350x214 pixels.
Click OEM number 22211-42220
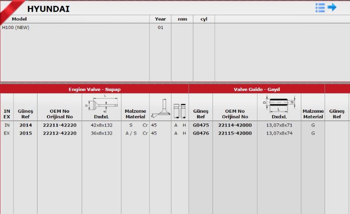pos(60,125)
